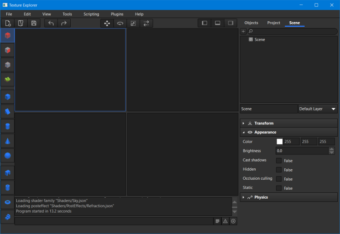Image resolution: width=340 pixels, height=234 pixels.
Task: Select the Move tool with four arrows
Action: (x=107, y=23)
